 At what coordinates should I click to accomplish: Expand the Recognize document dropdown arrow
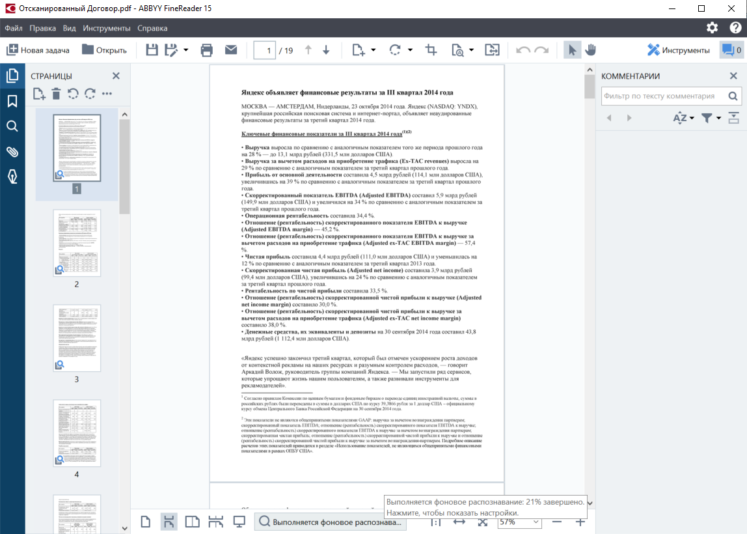click(472, 49)
